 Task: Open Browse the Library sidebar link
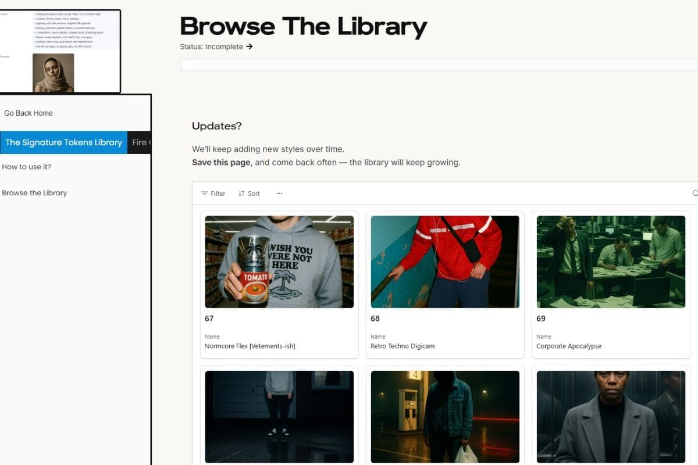34,193
